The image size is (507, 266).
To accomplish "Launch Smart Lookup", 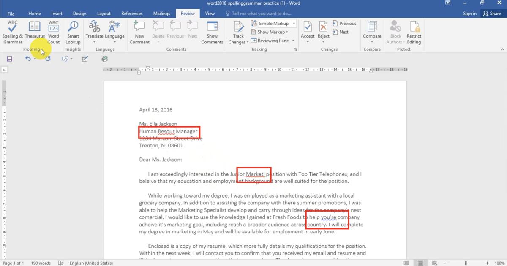I will click(73, 32).
